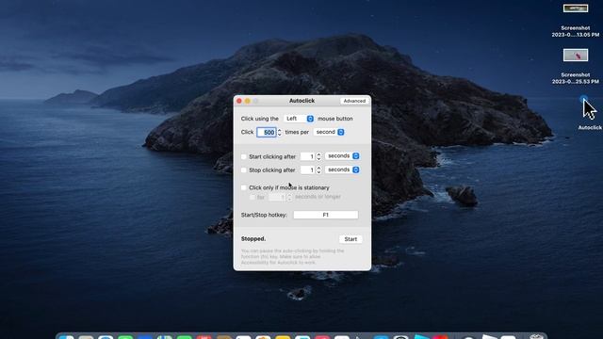Minimize the Autoclick window with yellow button

point(248,101)
